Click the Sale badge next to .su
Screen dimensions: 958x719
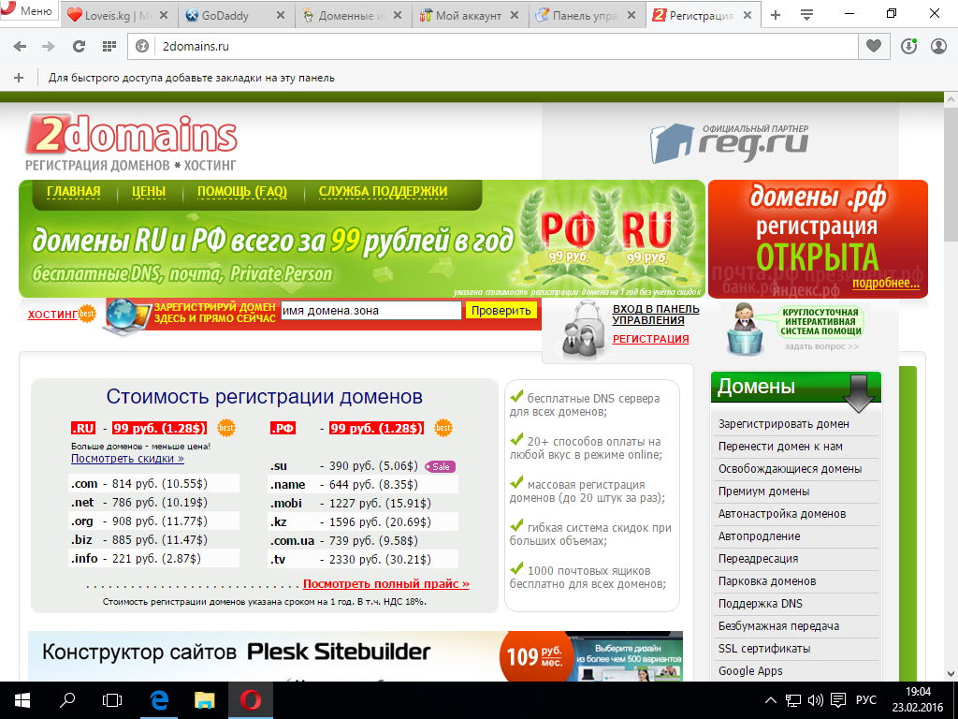pyautogui.click(x=440, y=466)
